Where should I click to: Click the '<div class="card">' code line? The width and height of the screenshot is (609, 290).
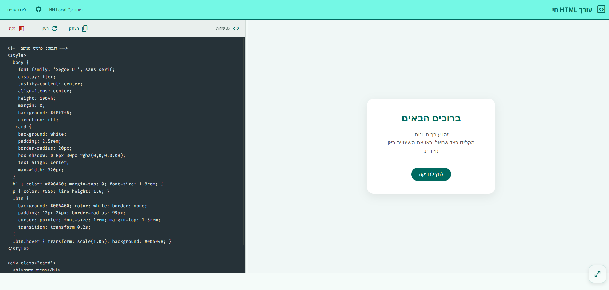click(31, 263)
